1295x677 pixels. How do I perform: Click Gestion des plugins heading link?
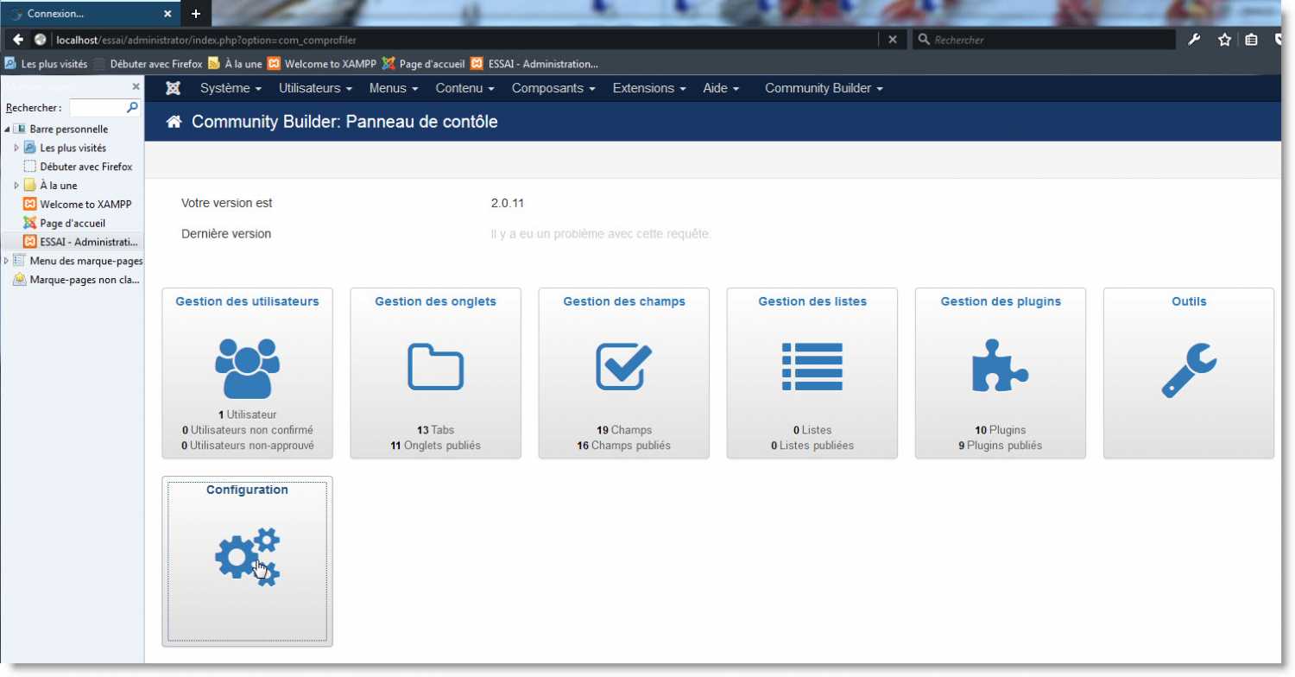[x=1001, y=301]
